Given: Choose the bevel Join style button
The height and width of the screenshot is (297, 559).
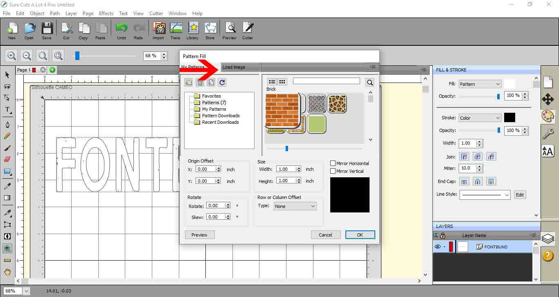Looking at the screenshot, I should point(491,156).
